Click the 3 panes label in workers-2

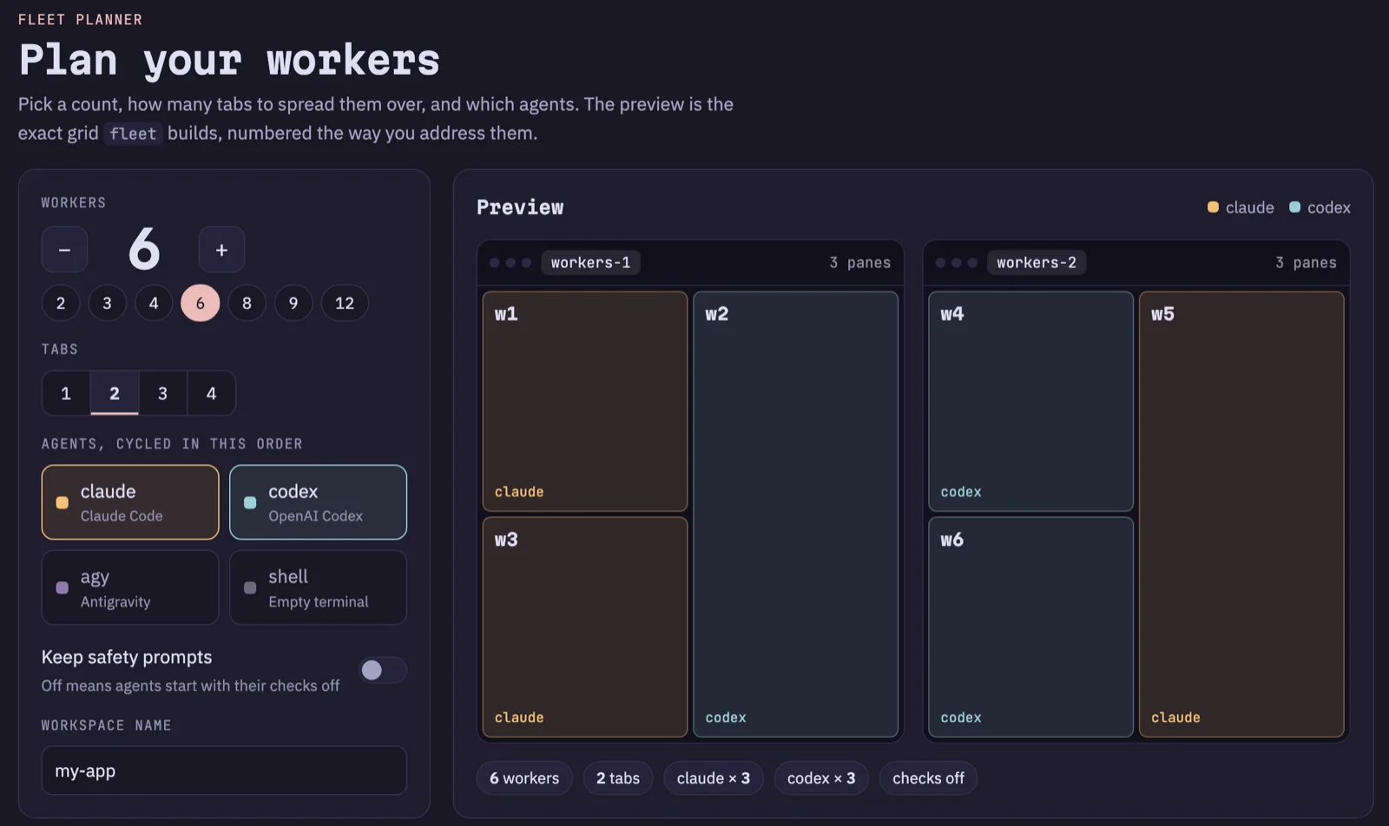tap(1306, 263)
